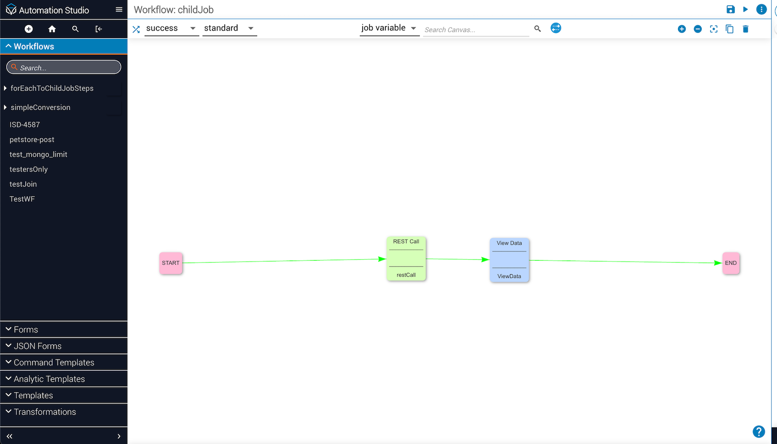777x444 pixels.
Task: Zoom in on the canvas
Action: point(681,29)
